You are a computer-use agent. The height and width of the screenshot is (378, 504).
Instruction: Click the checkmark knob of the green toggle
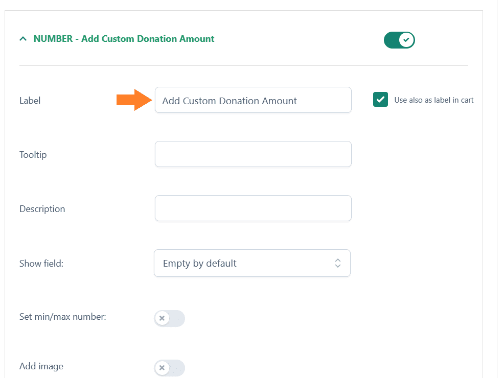(406, 40)
